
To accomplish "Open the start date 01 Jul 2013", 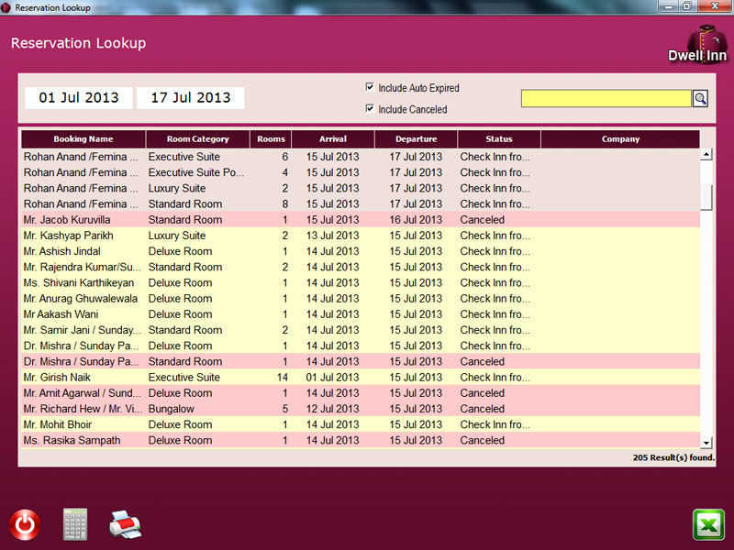I will point(78,98).
